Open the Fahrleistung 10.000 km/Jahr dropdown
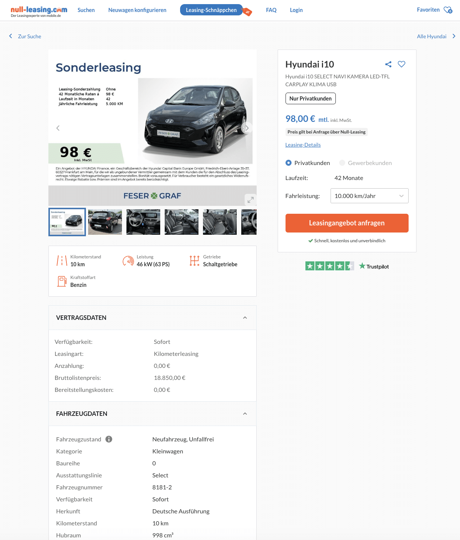 click(x=369, y=196)
